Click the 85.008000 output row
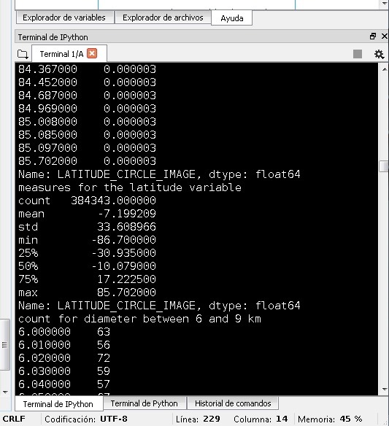The width and height of the screenshot is (389, 426). (x=87, y=121)
